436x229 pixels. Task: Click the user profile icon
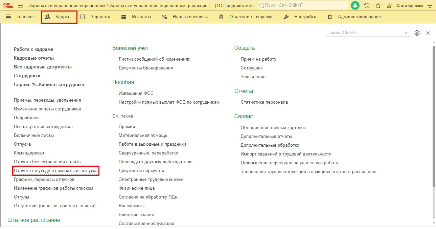click(390, 6)
